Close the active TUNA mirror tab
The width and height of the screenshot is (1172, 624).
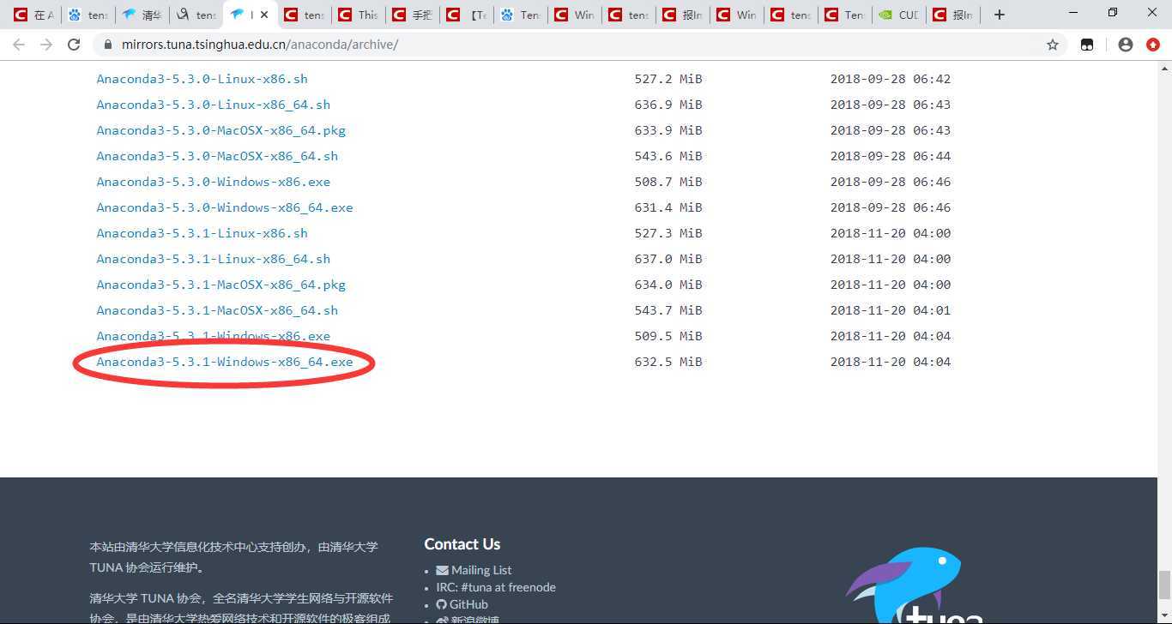263,15
